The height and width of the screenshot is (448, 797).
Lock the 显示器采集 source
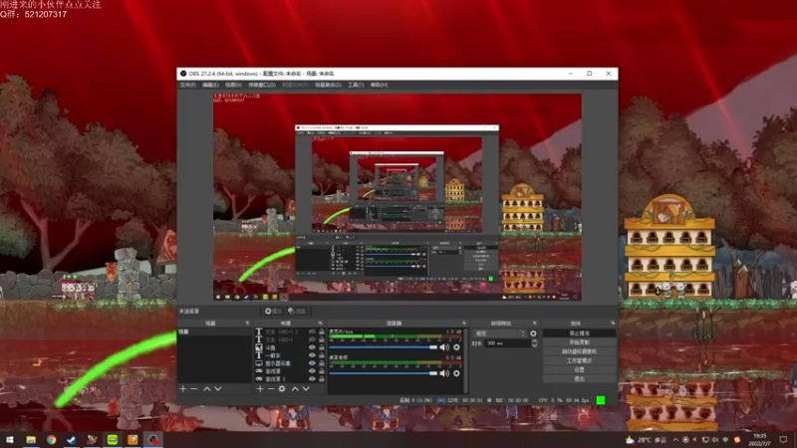tap(321, 363)
